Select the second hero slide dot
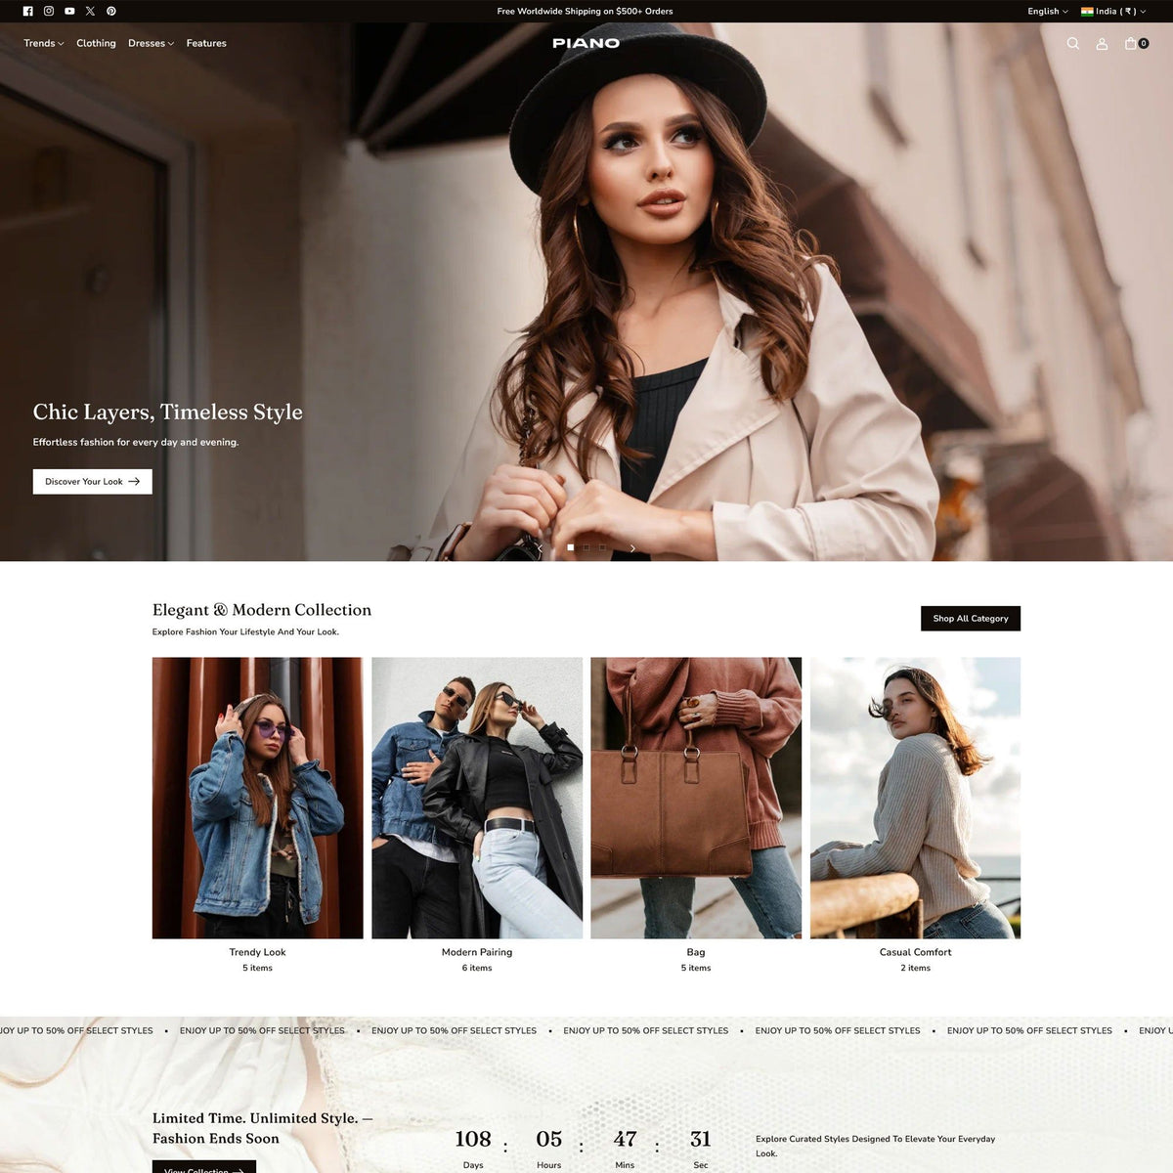This screenshot has height=1173, width=1173. tap(586, 547)
